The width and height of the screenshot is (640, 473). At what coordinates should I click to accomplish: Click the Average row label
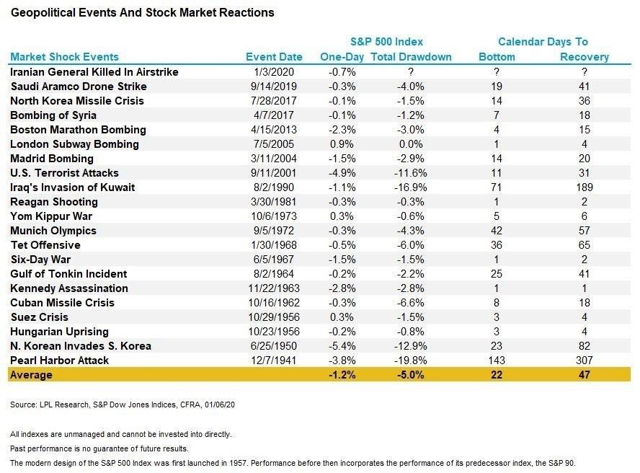[32, 375]
